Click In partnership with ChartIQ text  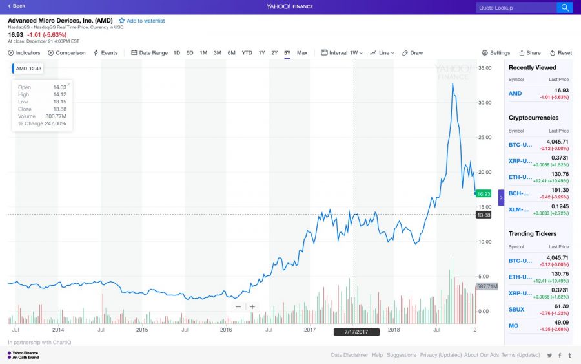[39, 342]
